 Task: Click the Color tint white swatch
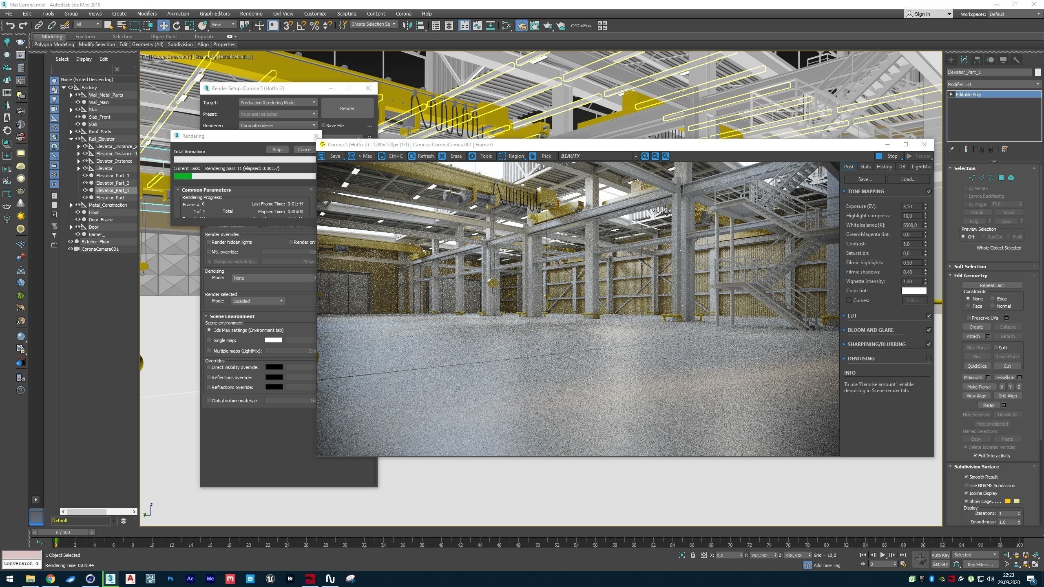pos(913,291)
